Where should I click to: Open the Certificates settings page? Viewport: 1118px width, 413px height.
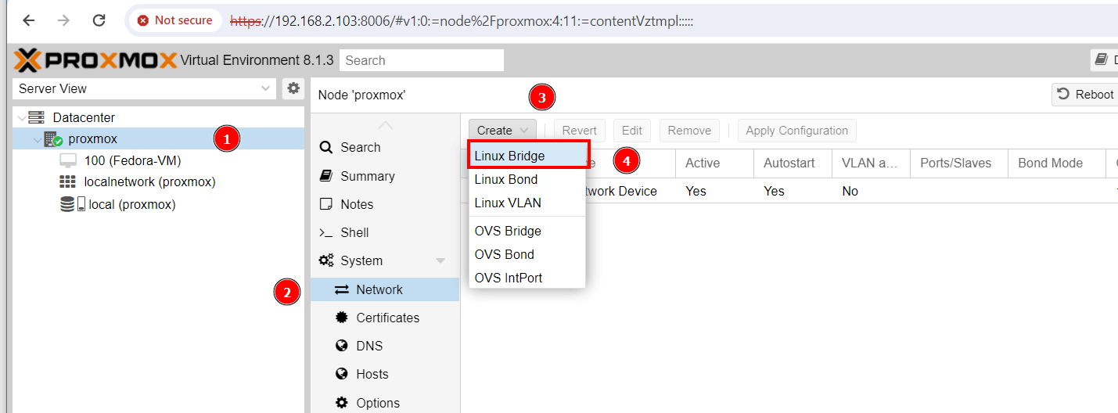pyautogui.click(x=387, y=318)
